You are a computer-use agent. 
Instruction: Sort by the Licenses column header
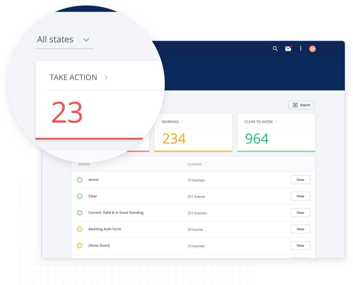[195, 164]
